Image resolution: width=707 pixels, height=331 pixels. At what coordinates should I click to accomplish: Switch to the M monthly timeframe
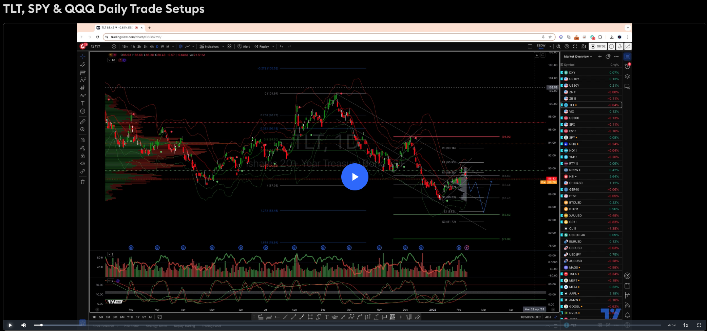168,46
